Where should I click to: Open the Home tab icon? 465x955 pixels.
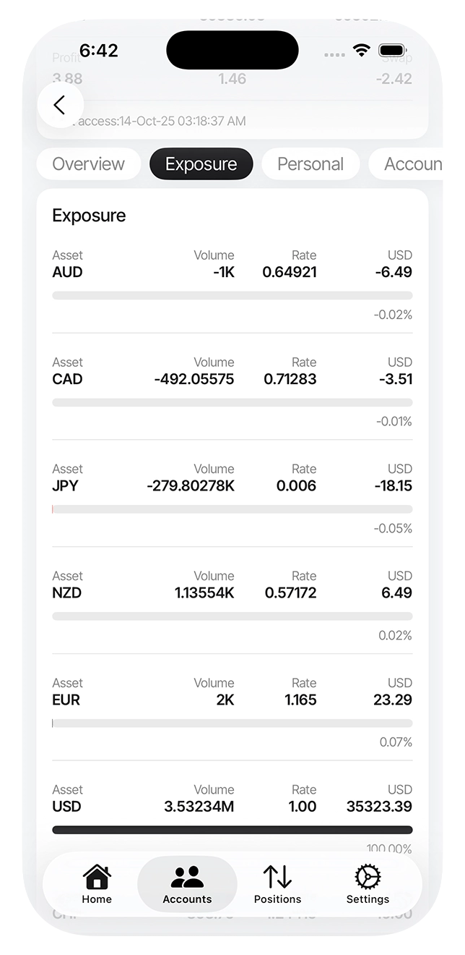point(97,876)
